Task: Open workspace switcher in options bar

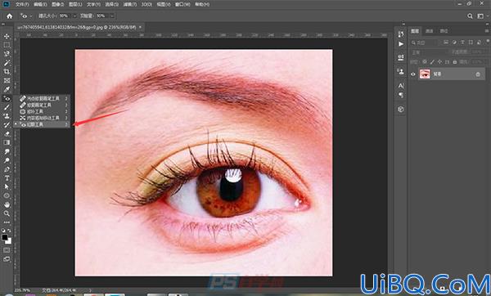Action: [x=480, y=16]
